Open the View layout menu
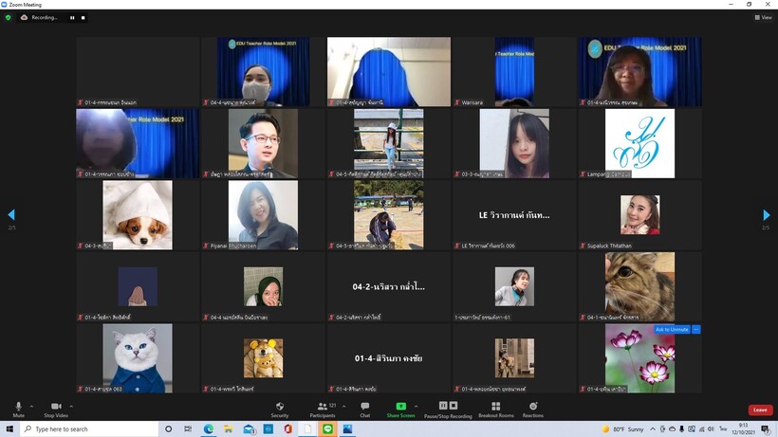The image size is (778, 437). tap(763, 17)
